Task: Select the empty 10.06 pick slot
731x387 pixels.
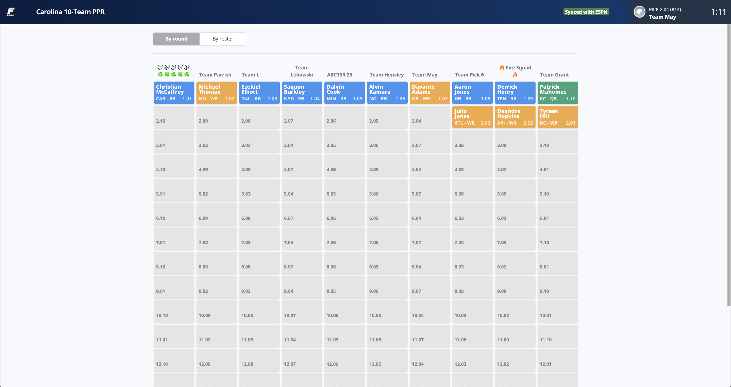Action: pyautogui.click(x=344, y=312)
